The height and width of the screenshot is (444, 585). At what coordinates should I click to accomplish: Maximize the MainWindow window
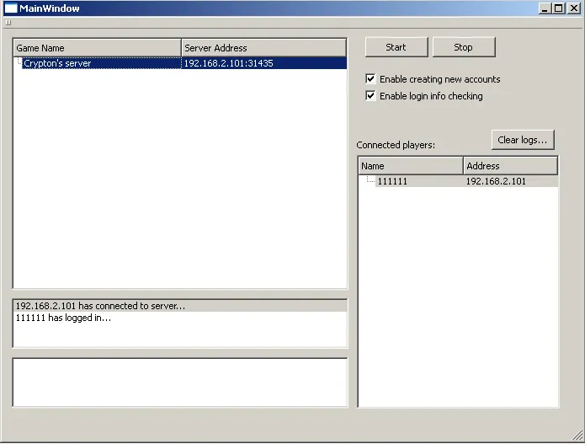(x=558, y=8)
